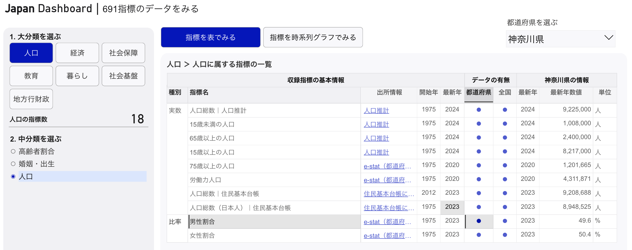Viewport: 632px width, 250px height.
Task: Select the 男性割合 indicator name cell
Action: (x=274, y=222)
